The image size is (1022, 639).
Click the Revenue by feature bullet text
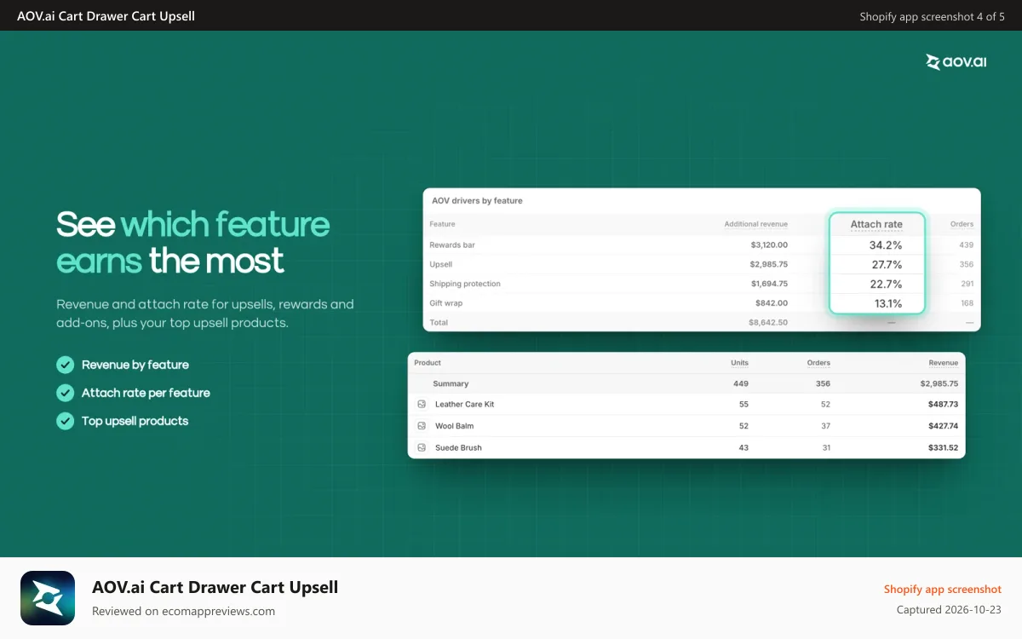(135, 365)
